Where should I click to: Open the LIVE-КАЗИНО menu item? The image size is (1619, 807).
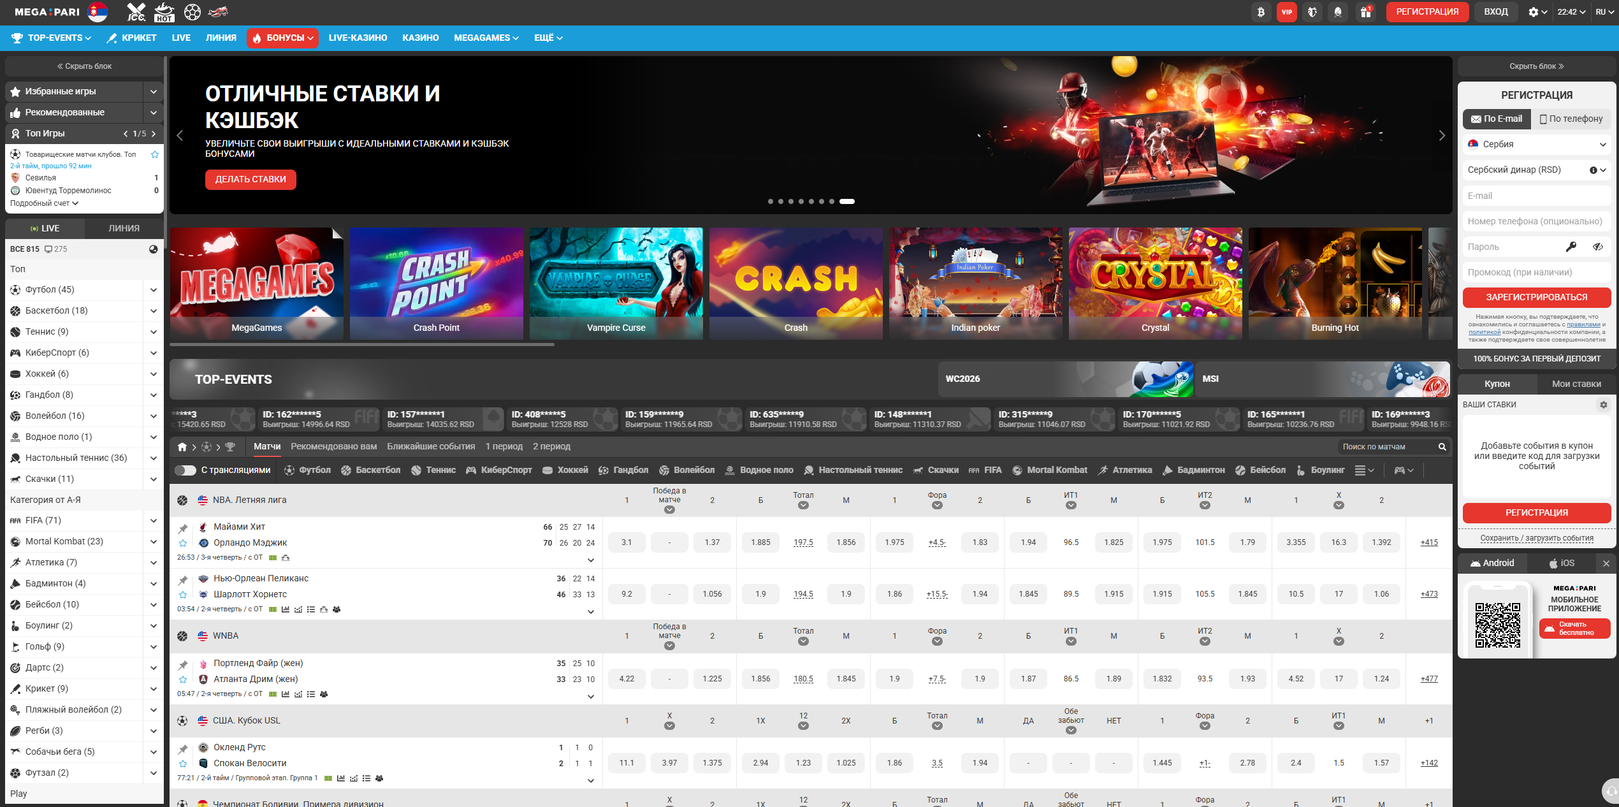(358, 38)
